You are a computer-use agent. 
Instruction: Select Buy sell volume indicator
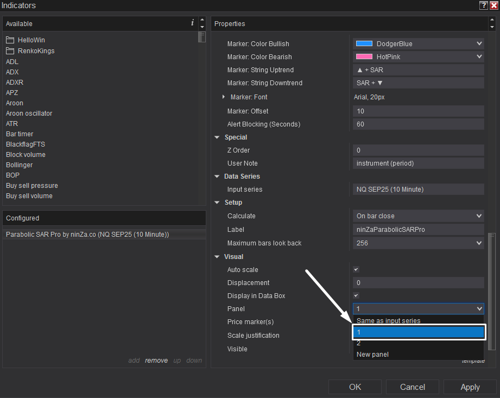[x=29, y=196]
